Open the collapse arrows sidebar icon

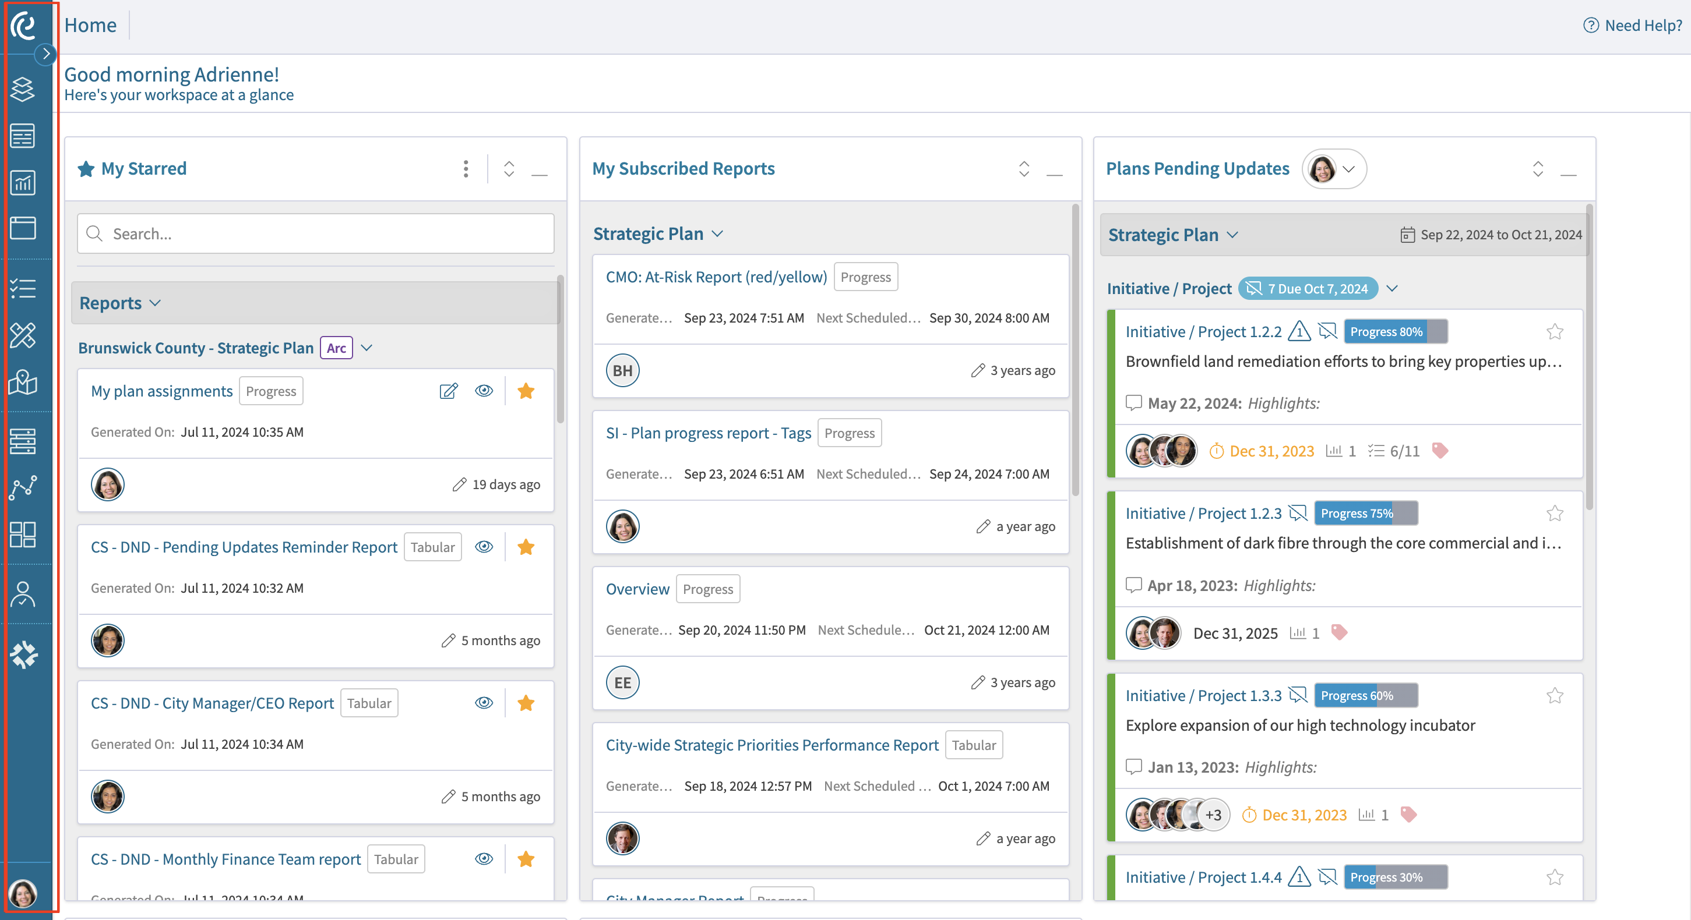point(24,654)
